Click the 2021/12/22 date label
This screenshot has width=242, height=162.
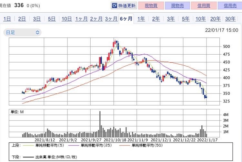click(x=184, y=140)
